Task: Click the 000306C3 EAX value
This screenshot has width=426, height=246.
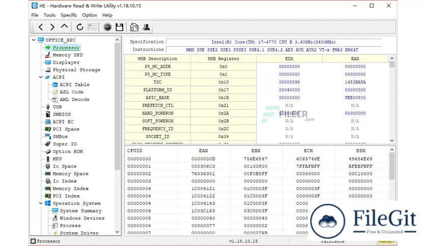Action: point(203,166)
